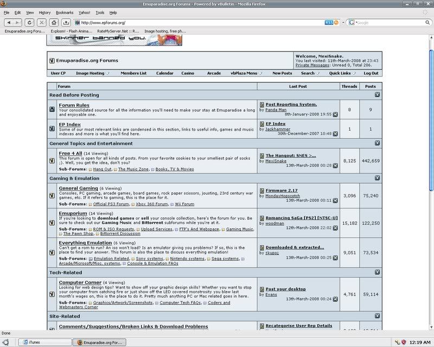Image resolution: width=434 pixels, height=347 pixels.
Task: Open the RateMyServer.Net bookmark
Action: [118, 31]
